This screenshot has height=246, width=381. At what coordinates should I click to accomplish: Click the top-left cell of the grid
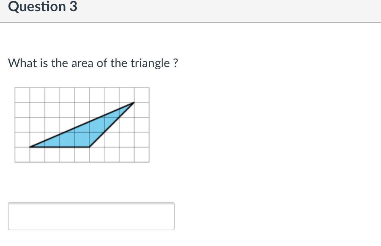pos(22,95)
